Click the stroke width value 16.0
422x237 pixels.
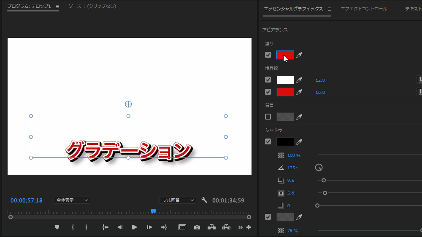(320, 92)
